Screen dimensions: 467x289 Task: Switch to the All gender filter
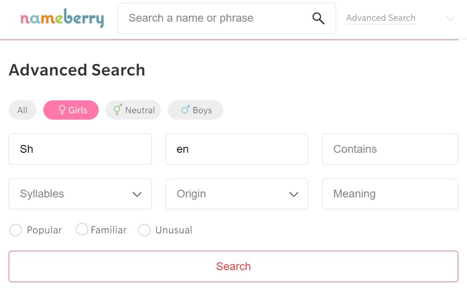[x=23, y=110]
